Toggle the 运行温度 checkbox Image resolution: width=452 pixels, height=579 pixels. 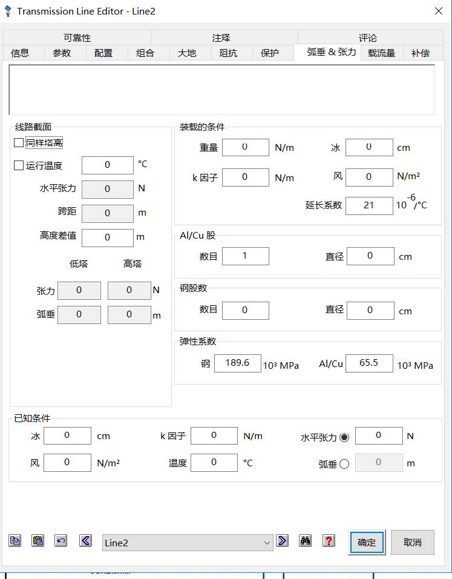(x=19, y=165)
